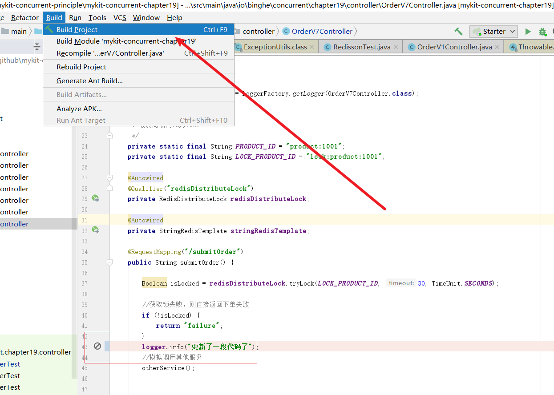Close the ExceptionUtils.class editor tab
The height and width of the screenshot is (395, 554).
click(311, 47)
